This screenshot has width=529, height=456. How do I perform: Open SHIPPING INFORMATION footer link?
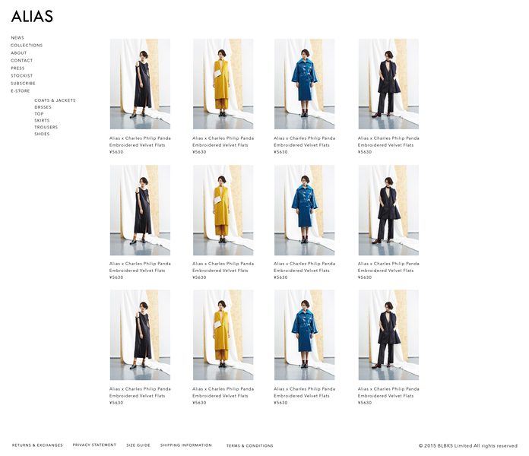tap(186, 445)
